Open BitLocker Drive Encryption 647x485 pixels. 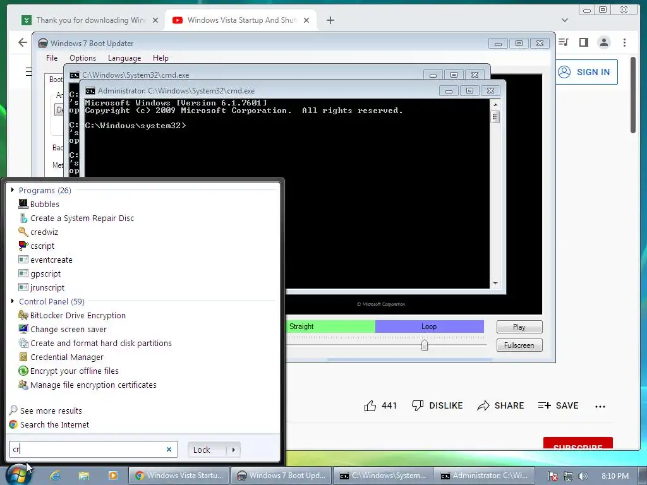[72, 316]
